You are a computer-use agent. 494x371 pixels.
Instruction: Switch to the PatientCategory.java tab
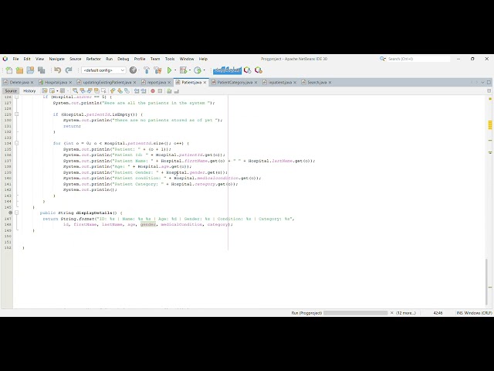click(235, 83)
